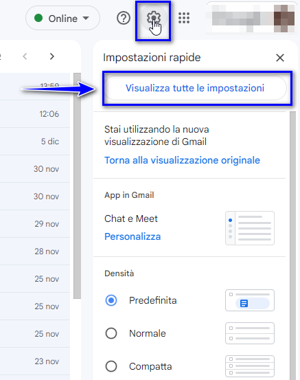The height and width of the screenshot is (380, 300).
Task: Close the Impostazioni rapide panel
Action: [x=280, y=58]
